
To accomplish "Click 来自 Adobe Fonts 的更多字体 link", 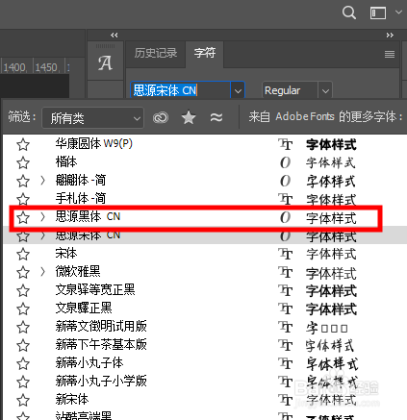I will pyautogui.click(x=325, y=116).
